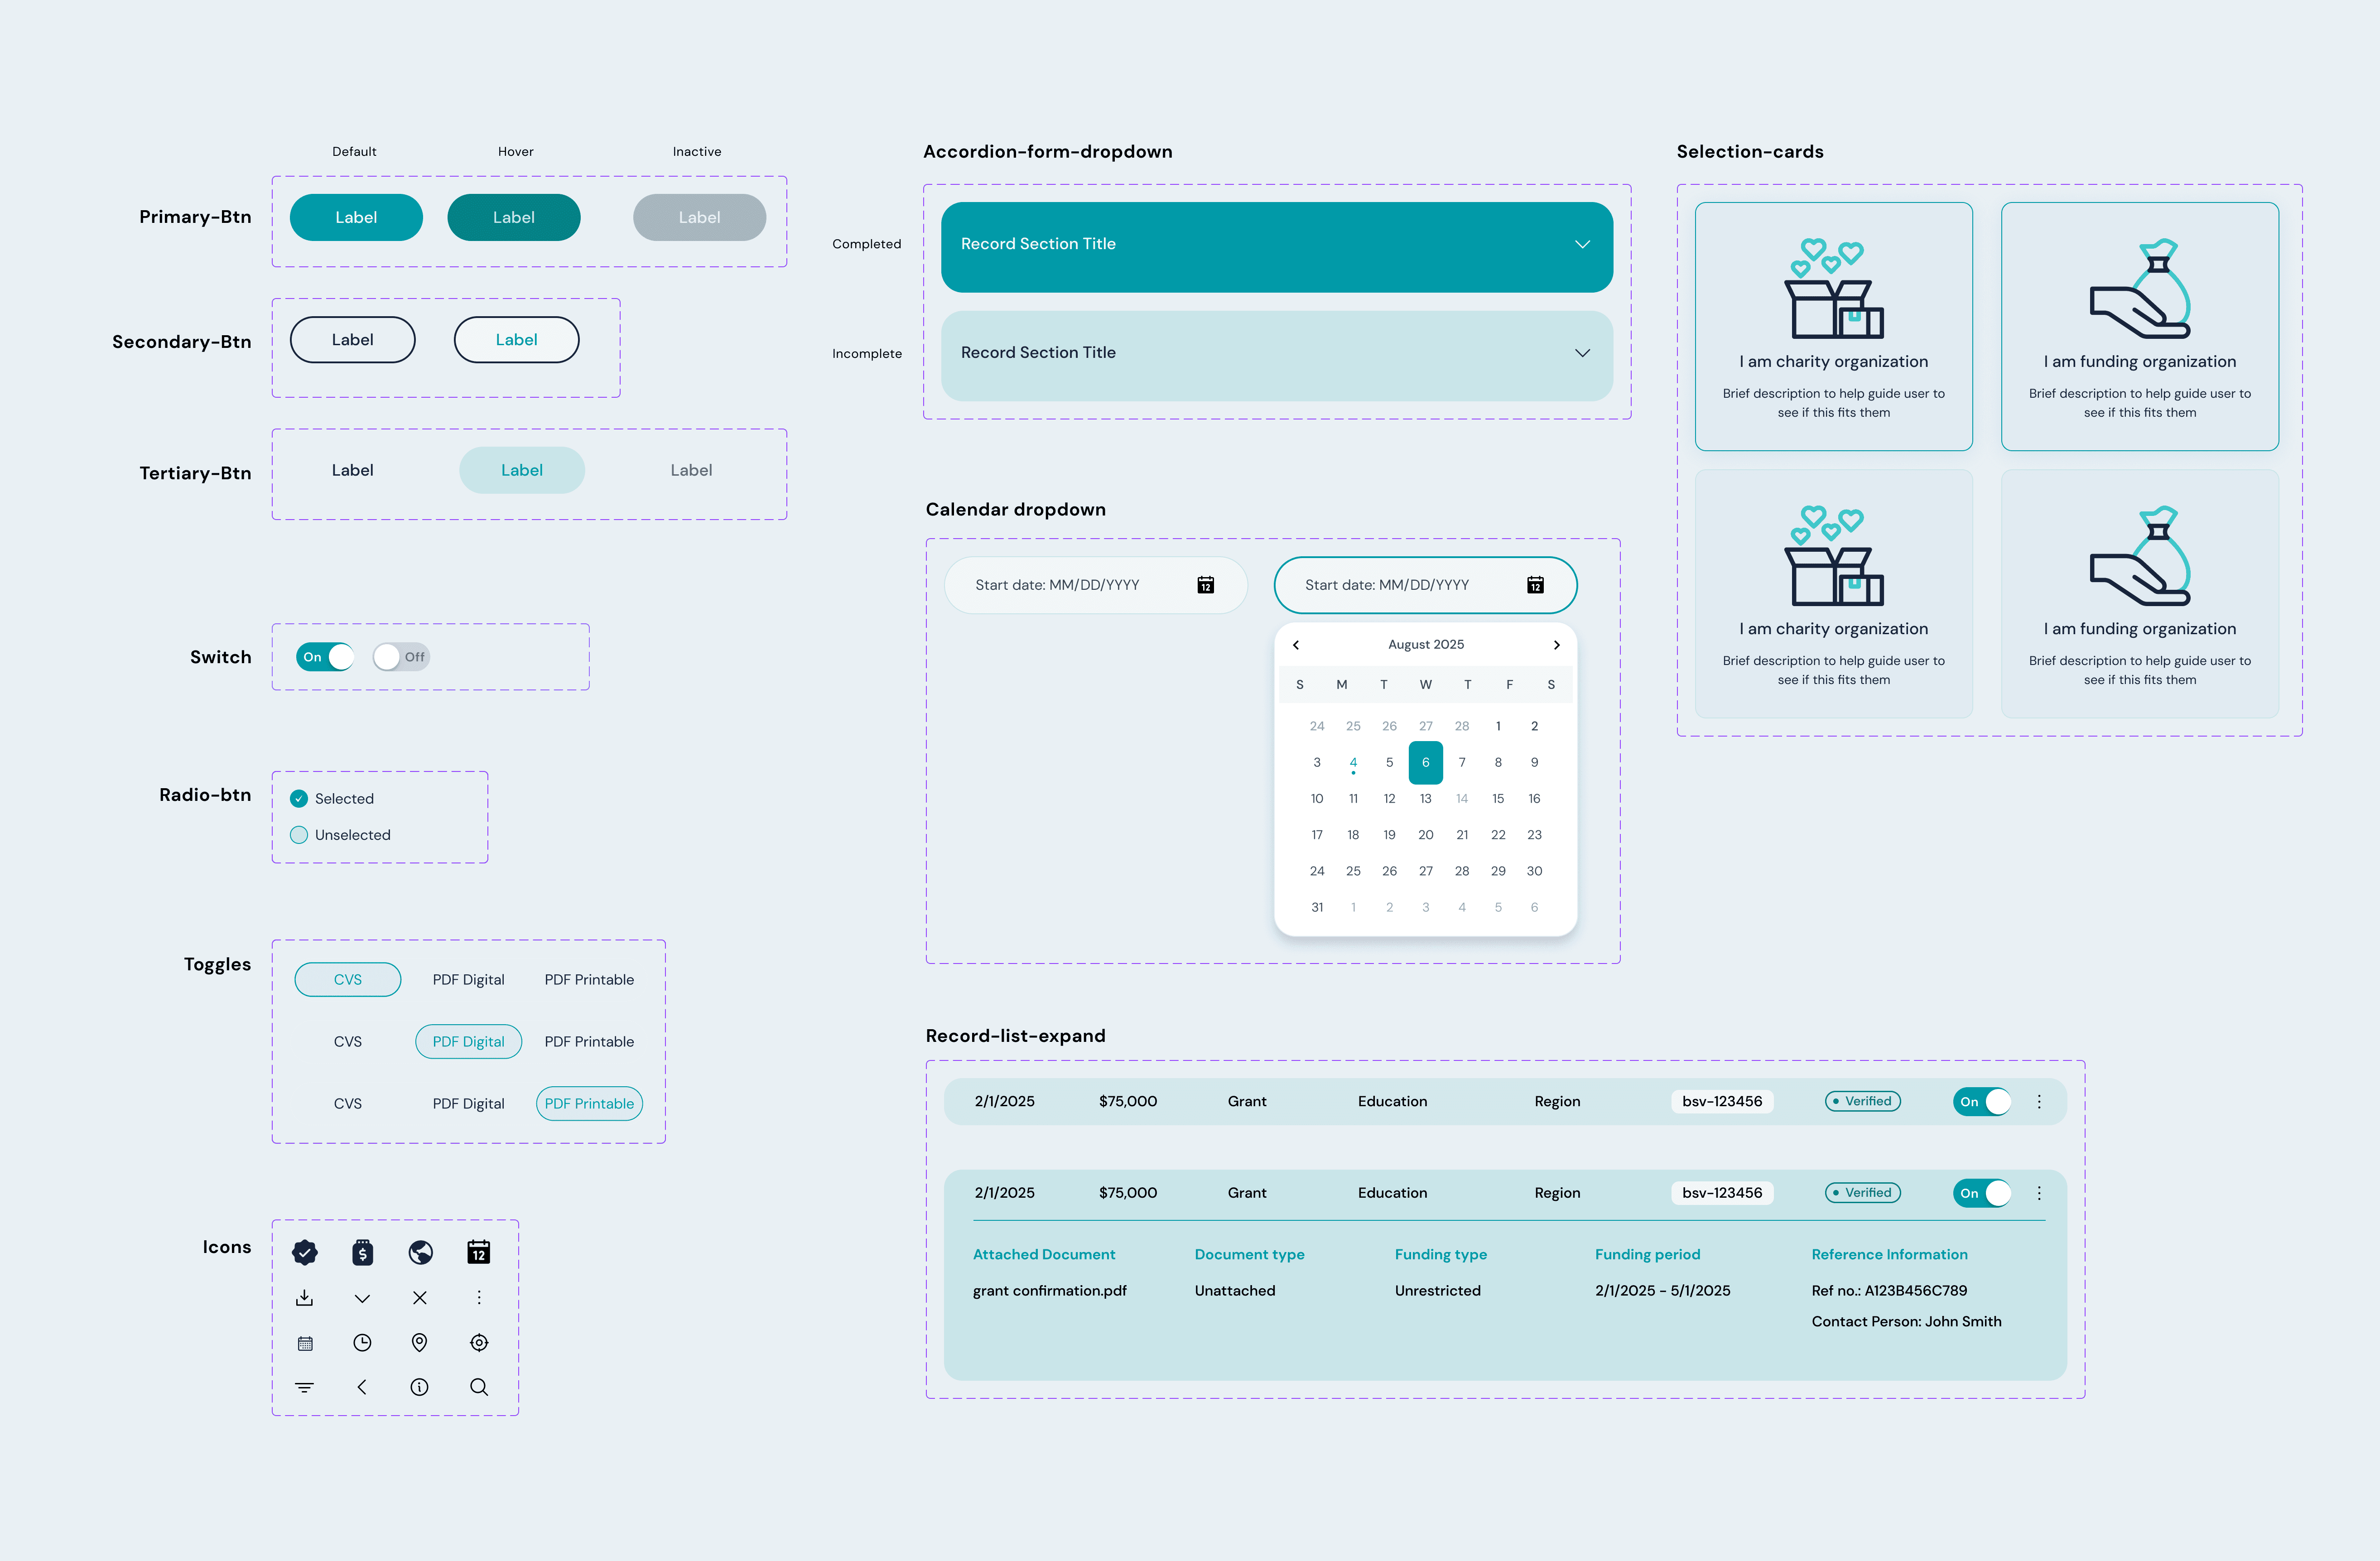Viewport: 2380px width, 1561px height.
Task: Select the filter icon
Action: tap(305, 1388)
